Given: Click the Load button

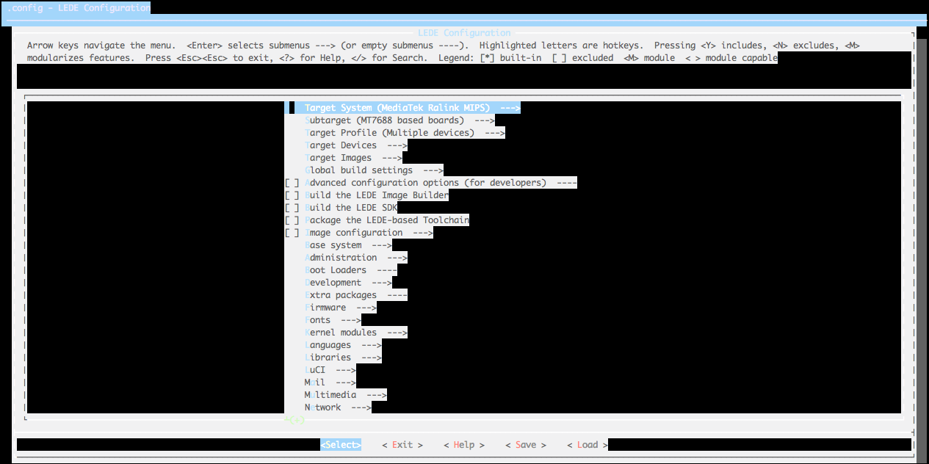Looking at the screenshot, I should coord(588,445).
